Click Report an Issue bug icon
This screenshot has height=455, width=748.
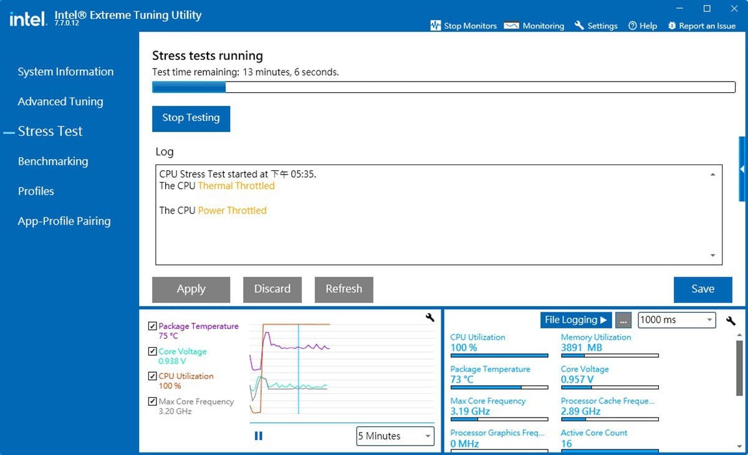(672, 26)
